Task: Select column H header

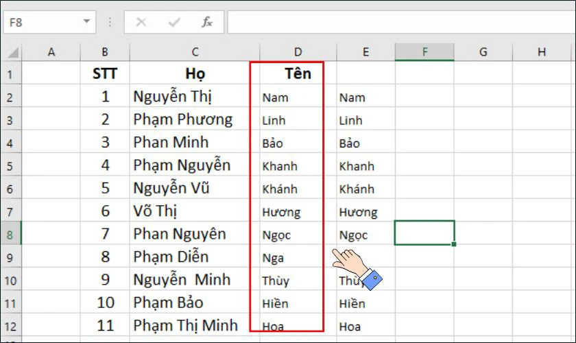Action: click(x=542, y=52)
